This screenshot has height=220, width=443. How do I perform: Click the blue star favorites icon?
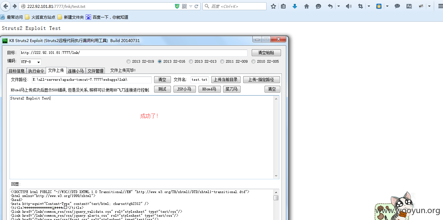[x=379, y=6]
